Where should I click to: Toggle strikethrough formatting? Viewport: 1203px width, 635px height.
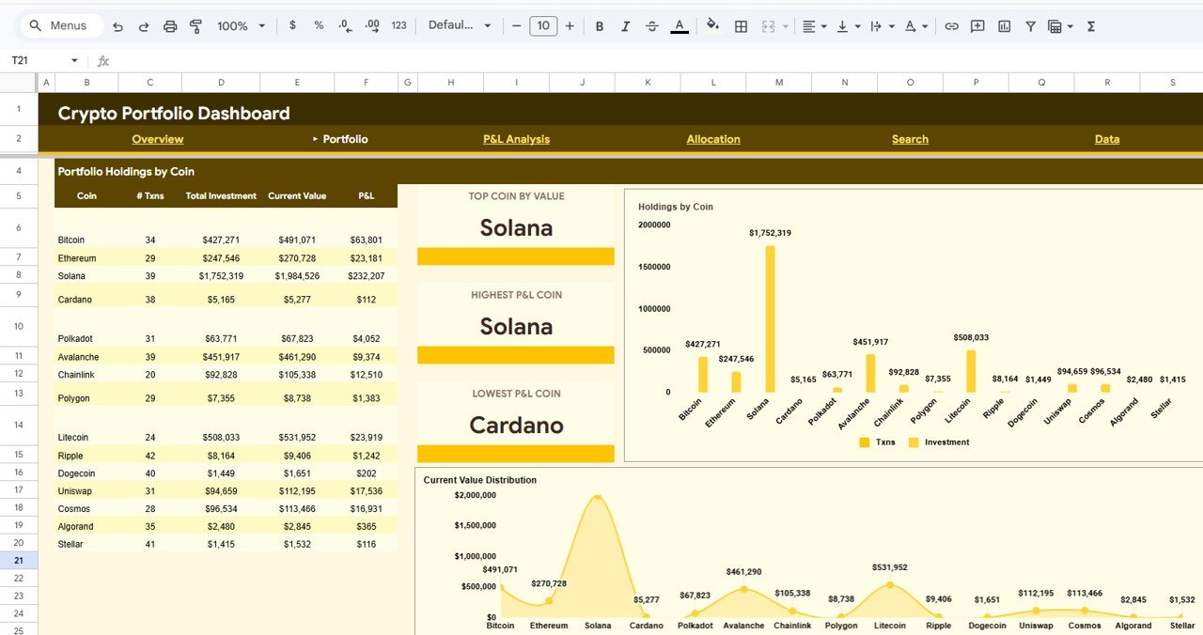pos(651,25)
